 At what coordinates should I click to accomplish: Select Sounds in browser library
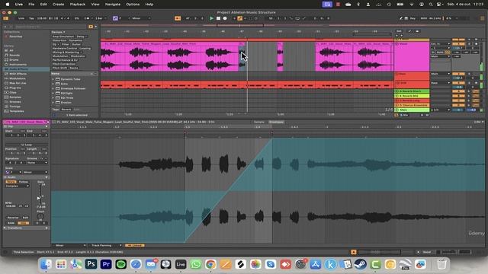(x=14, y=55)
